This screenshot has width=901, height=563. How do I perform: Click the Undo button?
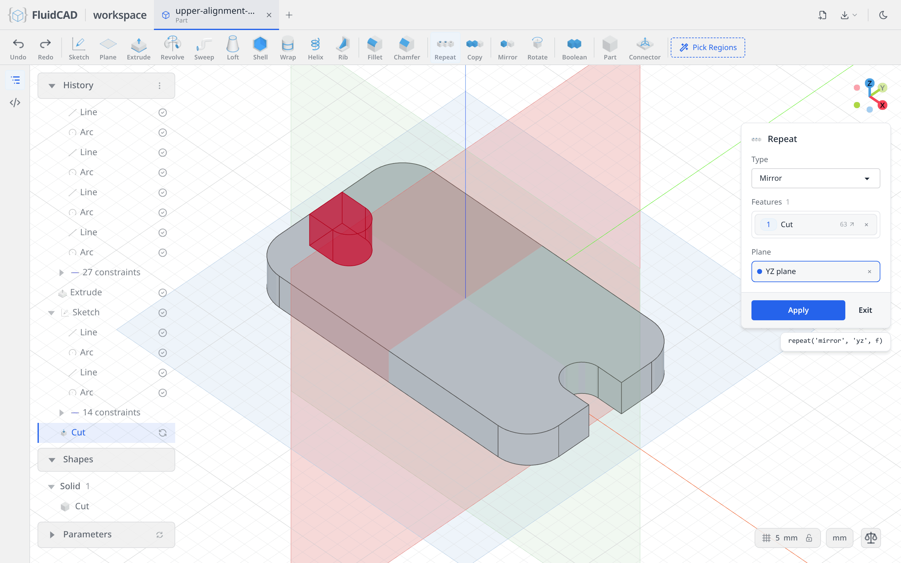coord(18,48)
